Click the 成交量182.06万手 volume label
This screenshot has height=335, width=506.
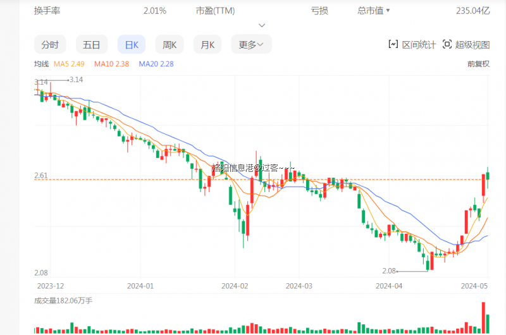point(63,301)
